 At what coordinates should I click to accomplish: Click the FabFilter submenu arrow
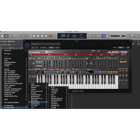tap(46, 88)
